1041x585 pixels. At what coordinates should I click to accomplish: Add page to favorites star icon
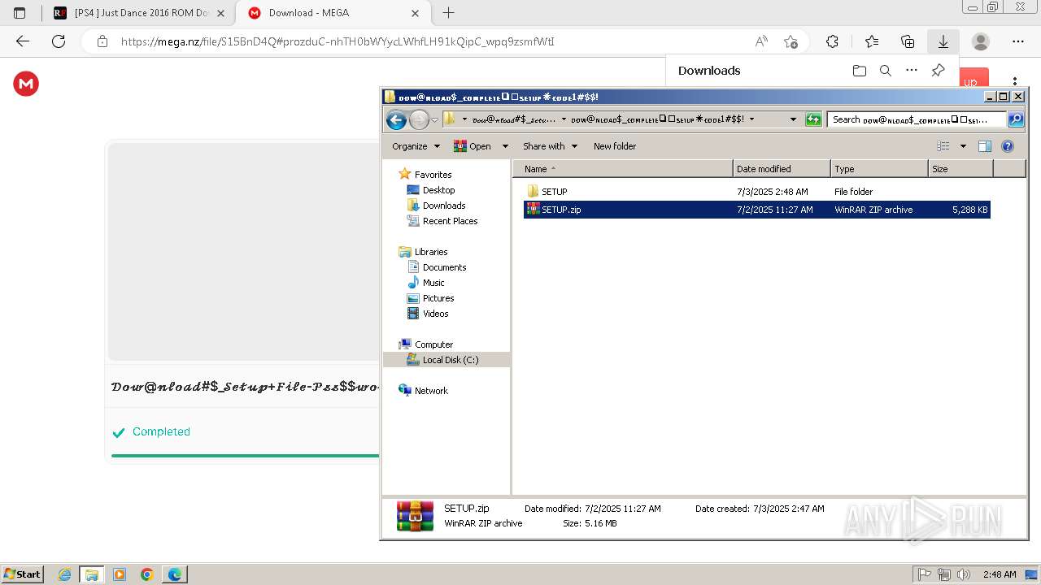point(791,41)
